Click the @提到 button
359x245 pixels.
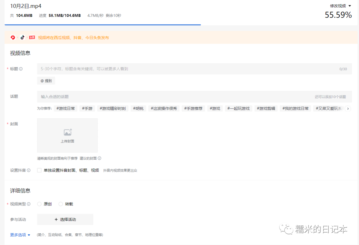(46, 80)
